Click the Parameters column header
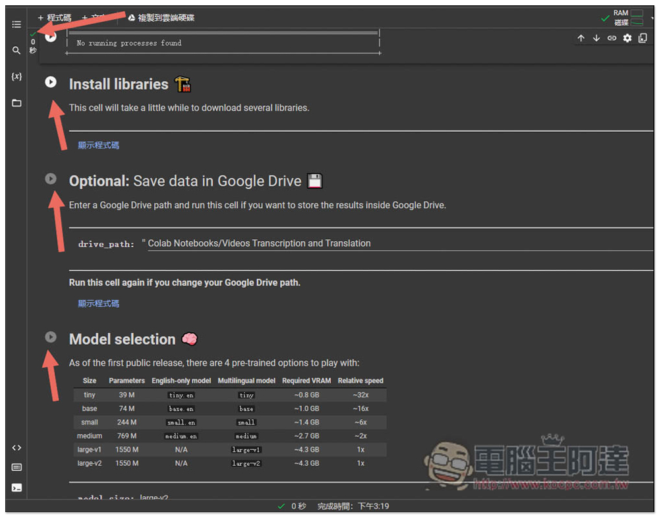Viewport: 659px width, 518px height. pos(127,380)
